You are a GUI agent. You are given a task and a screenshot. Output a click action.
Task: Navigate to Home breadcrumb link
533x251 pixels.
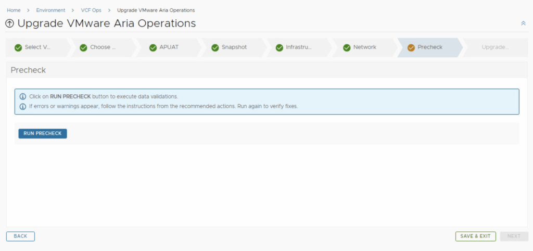click(14, 10)
